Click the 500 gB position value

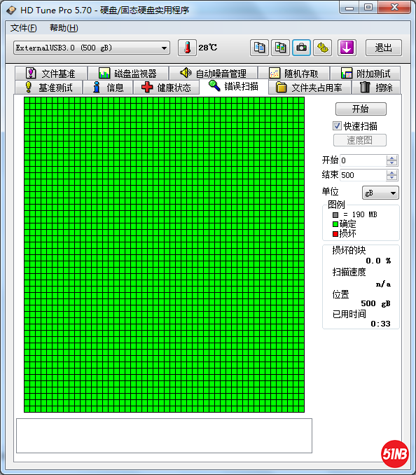(x=375, y=303)
